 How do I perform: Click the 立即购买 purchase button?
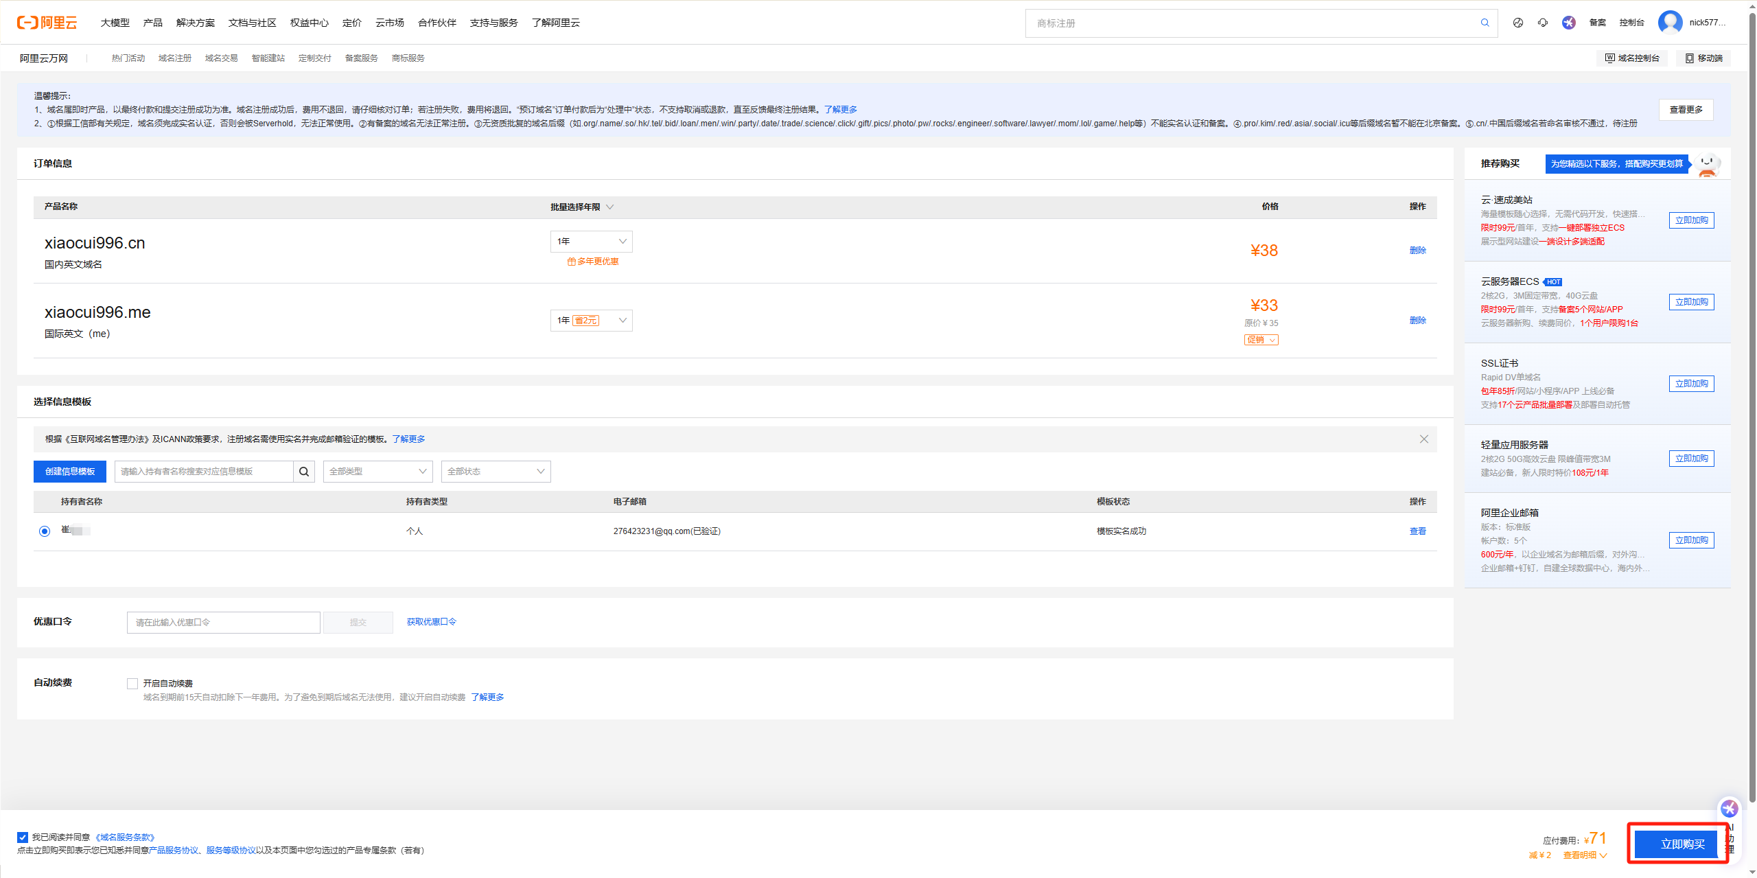tap(1677, 844)
